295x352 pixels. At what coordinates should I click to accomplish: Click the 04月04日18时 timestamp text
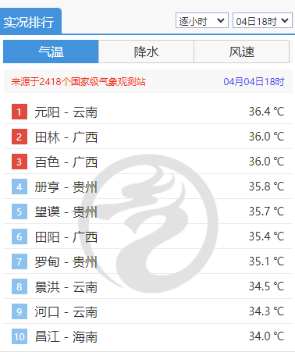(x=254, y=82)
